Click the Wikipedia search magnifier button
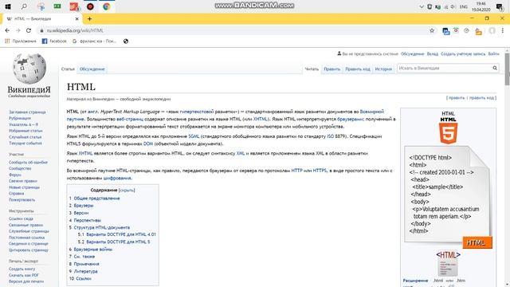Screen dimensions: 510x287 point(495,68)
